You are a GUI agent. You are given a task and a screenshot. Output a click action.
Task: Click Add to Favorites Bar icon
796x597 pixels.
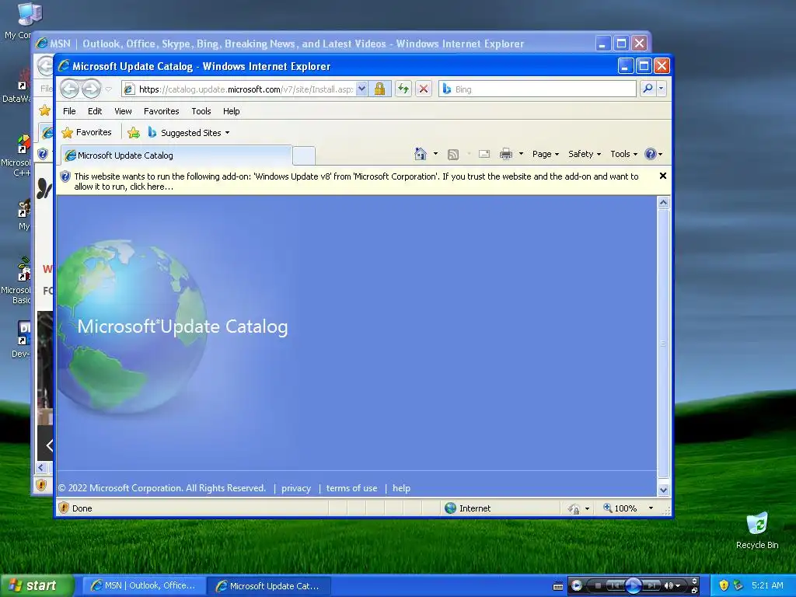click(134, 133)
